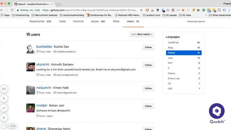Open Other Bookmarks folder

(220, 15)
